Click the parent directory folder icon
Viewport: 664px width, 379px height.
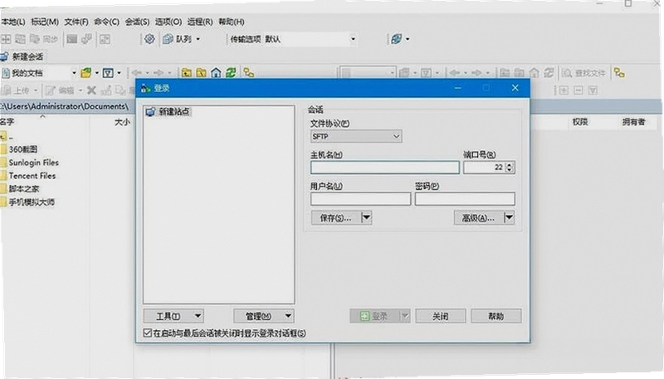186,73
